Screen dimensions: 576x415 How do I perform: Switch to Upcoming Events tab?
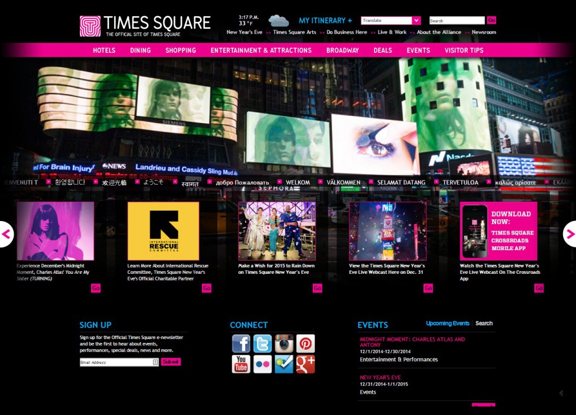(x=447, y=323)
